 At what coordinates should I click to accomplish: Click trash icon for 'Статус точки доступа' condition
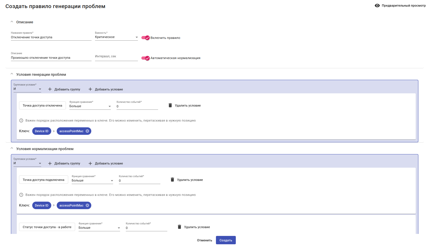click(x=179, y=227)
